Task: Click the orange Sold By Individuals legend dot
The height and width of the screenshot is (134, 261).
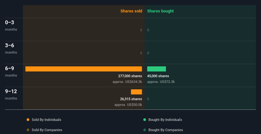Action: coord(28,120)
